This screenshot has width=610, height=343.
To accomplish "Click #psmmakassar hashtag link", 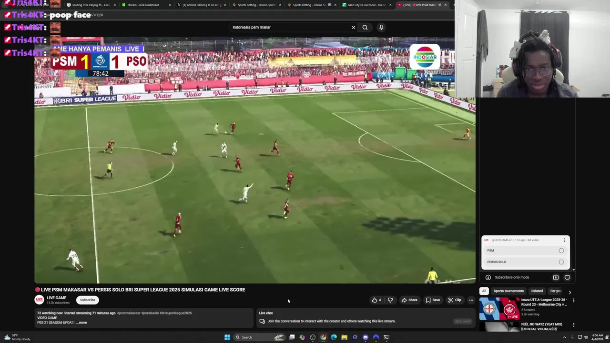I will [x=129, y=313].
